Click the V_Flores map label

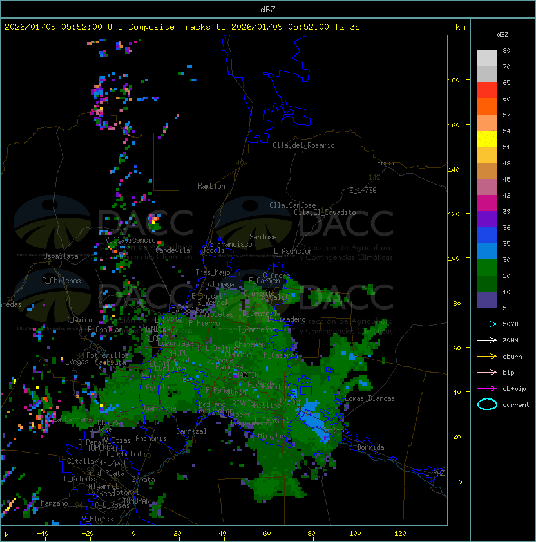[97, 519]
